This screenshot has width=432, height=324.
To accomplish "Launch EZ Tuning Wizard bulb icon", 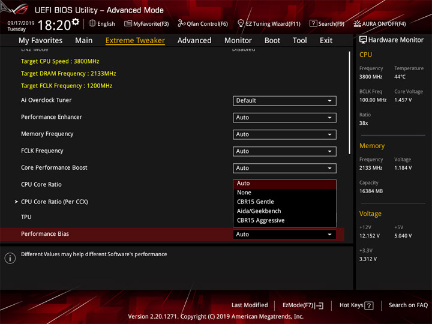I will [x=241, y=23].
